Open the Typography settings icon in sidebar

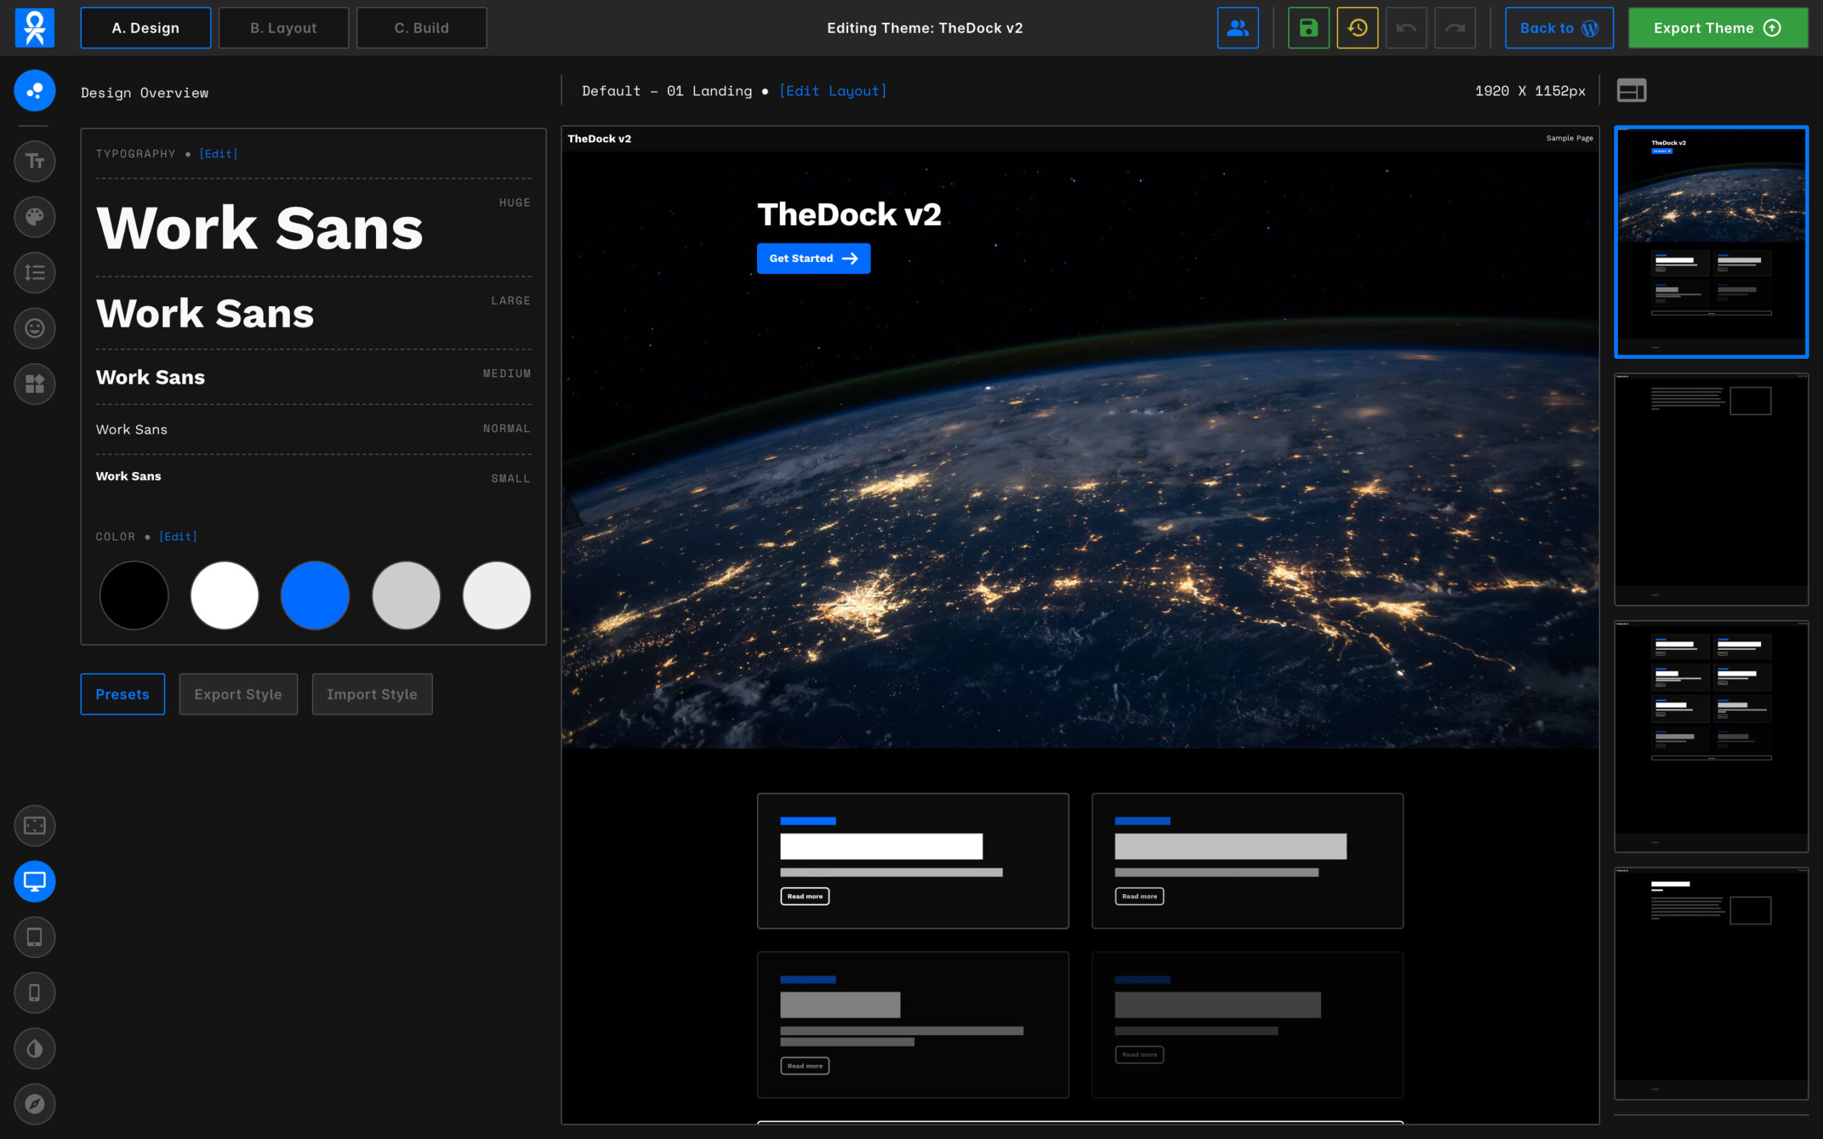(35, 161)
